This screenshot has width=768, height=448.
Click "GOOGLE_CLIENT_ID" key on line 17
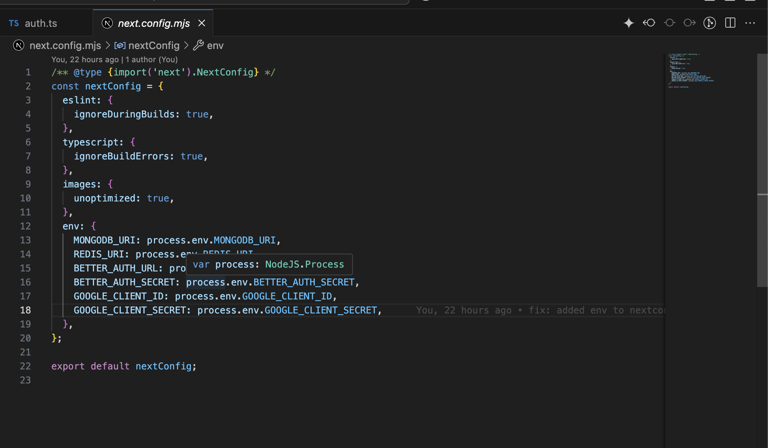click(x=118, y=296)
